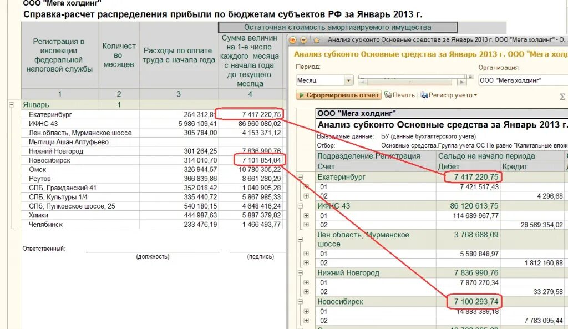Click the Печать printer icon
The height and width of the screenshot is (329, 568).
tap(388, 95)
